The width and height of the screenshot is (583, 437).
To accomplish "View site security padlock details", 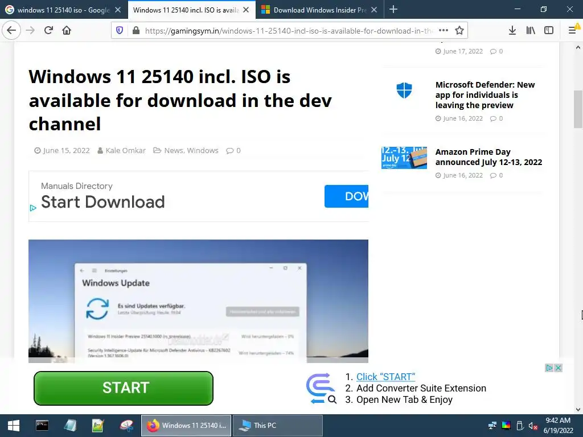I will click(136, 31).
